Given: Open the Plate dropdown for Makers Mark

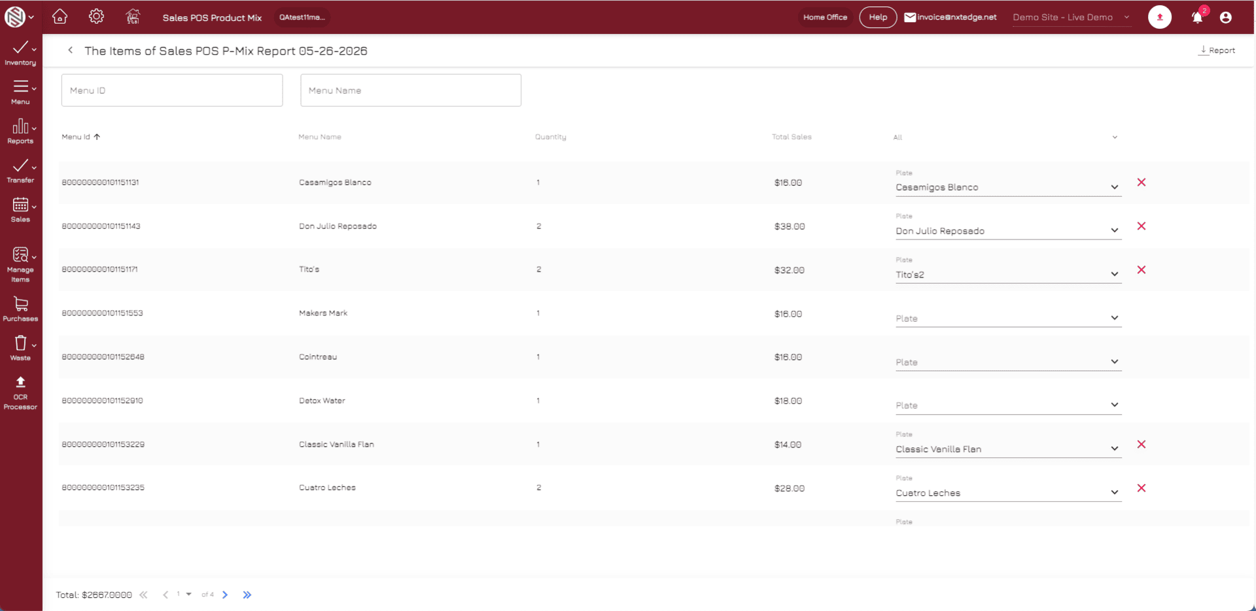Looking at the screenshot, I should click(1008, 318).
